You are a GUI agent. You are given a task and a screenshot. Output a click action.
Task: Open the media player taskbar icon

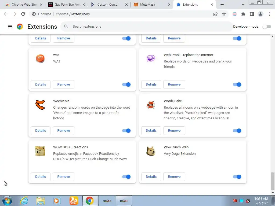[x=57, y=201]
